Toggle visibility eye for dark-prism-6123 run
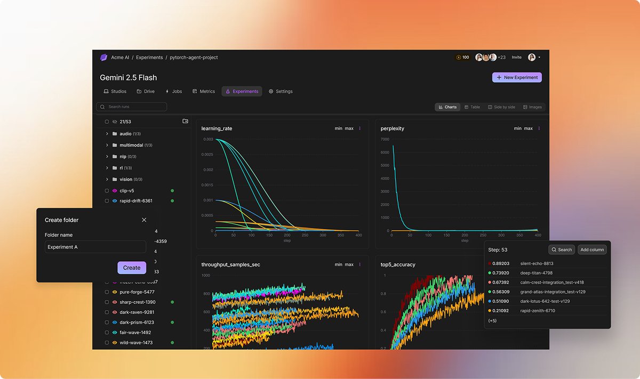This screenshot has height=379, width=640. [x=115, y=322]
